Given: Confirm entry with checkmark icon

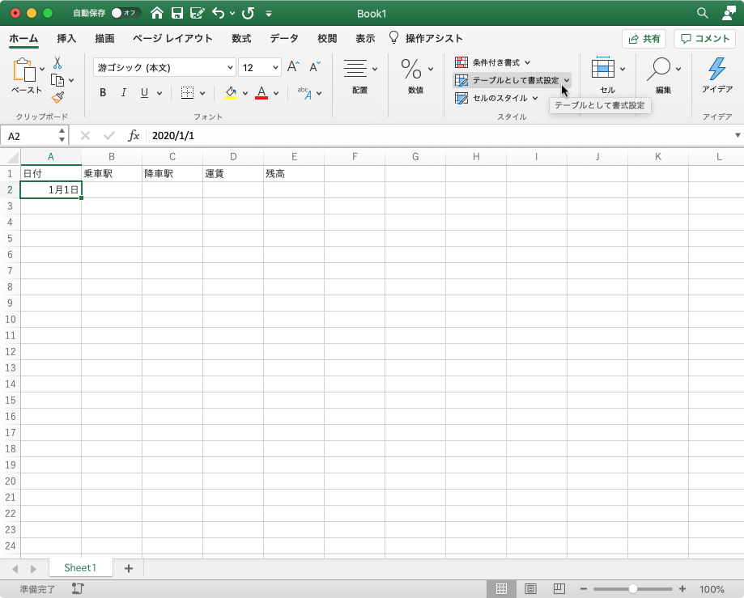Looking at the screenshot, I should point(109,136).
